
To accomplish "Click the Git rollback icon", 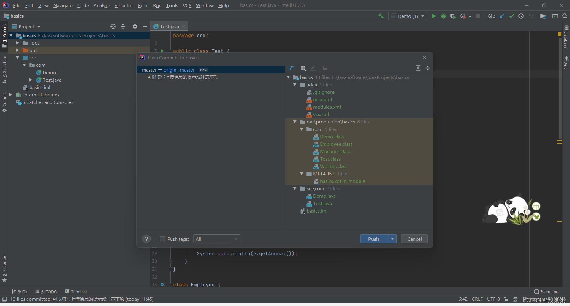I will tap(531, 16).
